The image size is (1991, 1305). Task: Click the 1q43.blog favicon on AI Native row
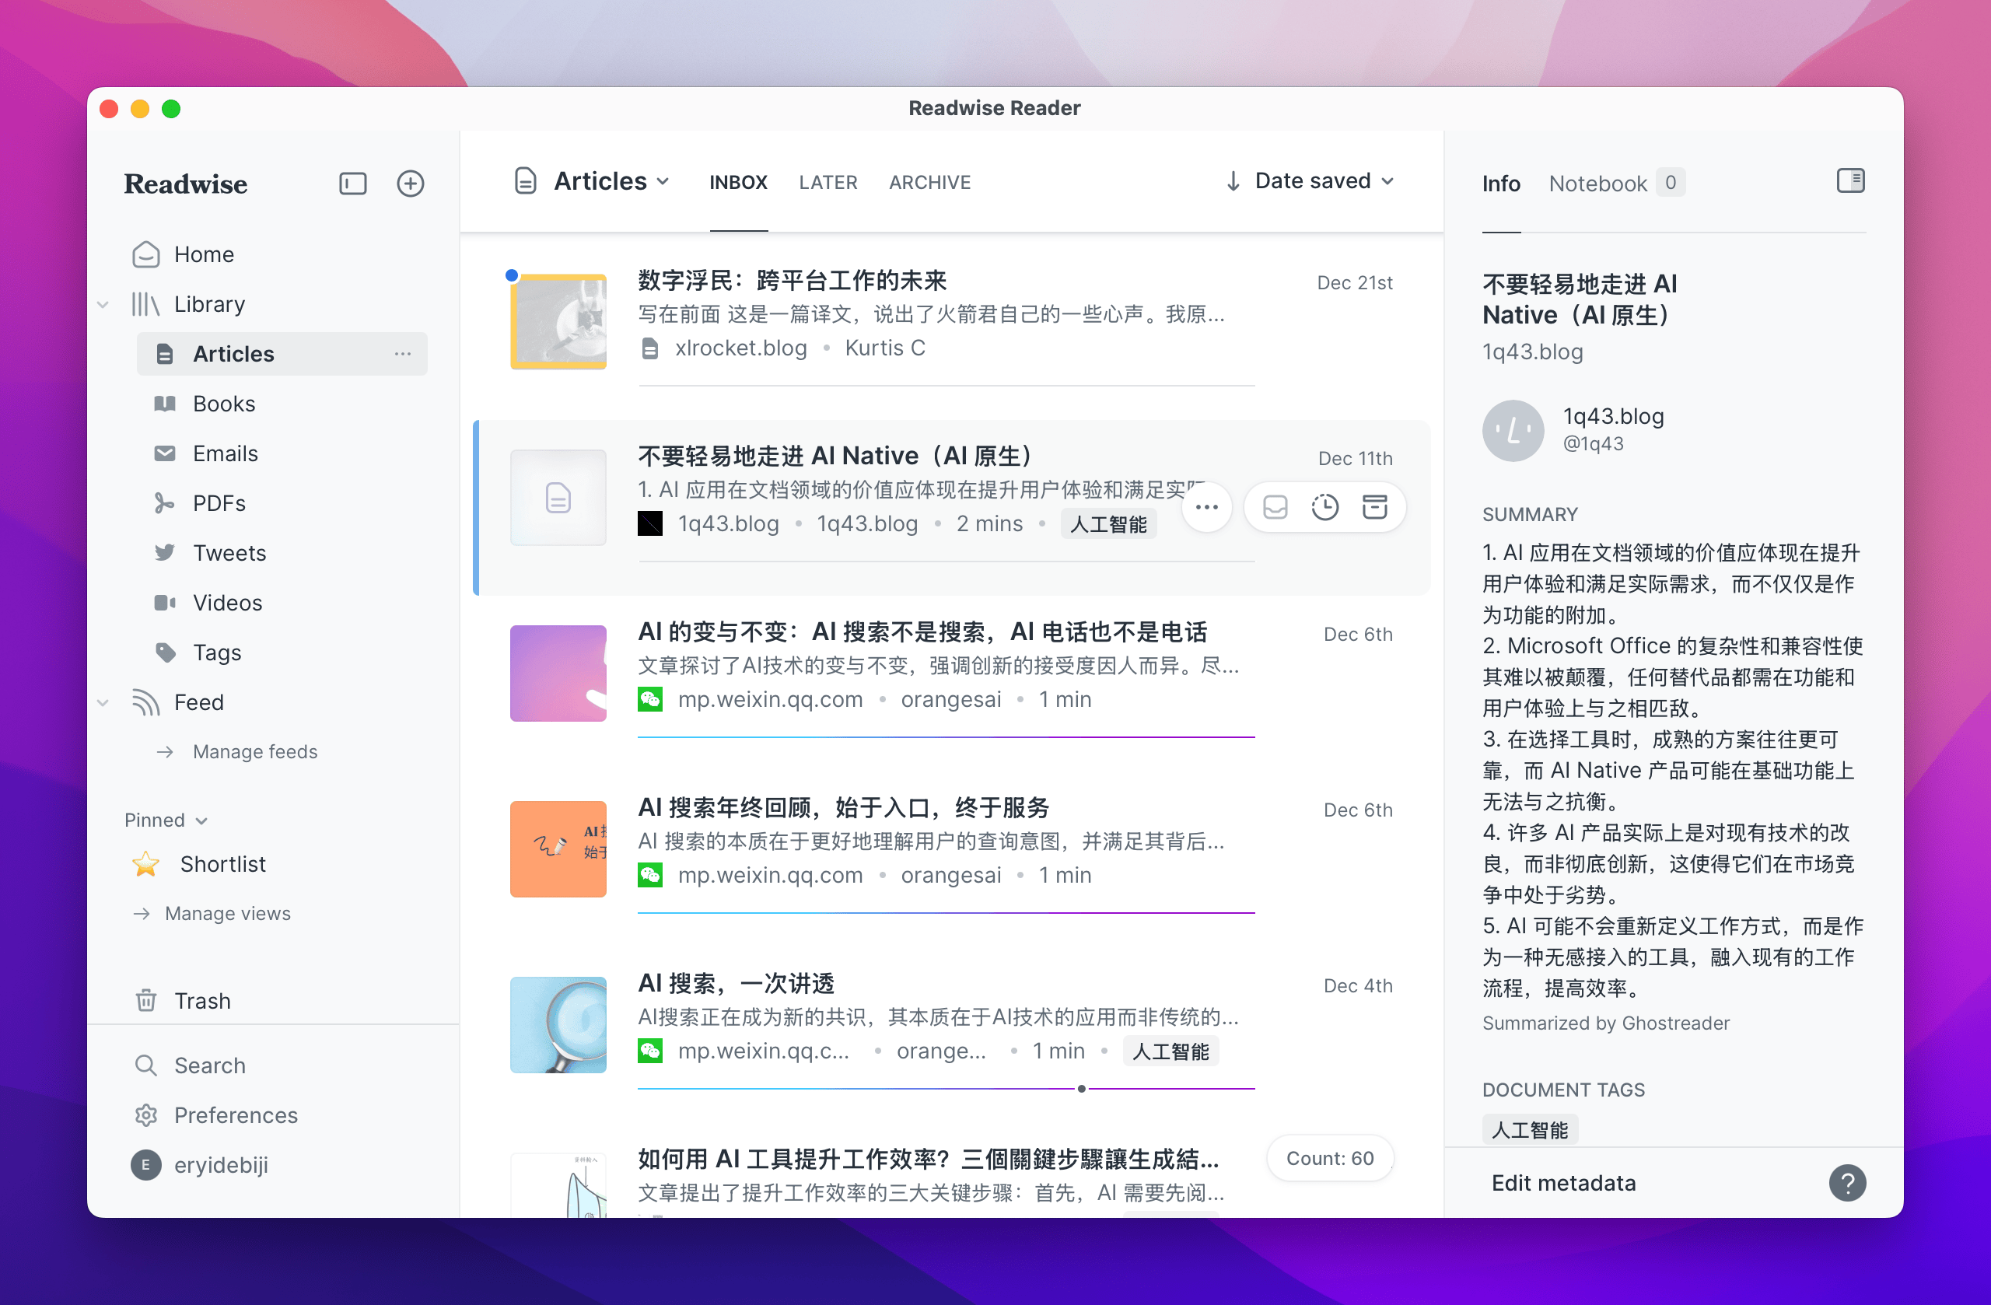point(650,523)
